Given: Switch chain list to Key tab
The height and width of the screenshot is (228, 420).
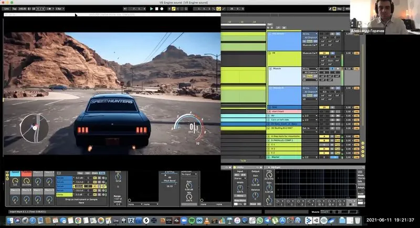Looking at the screenshot, I should (80, 173).
